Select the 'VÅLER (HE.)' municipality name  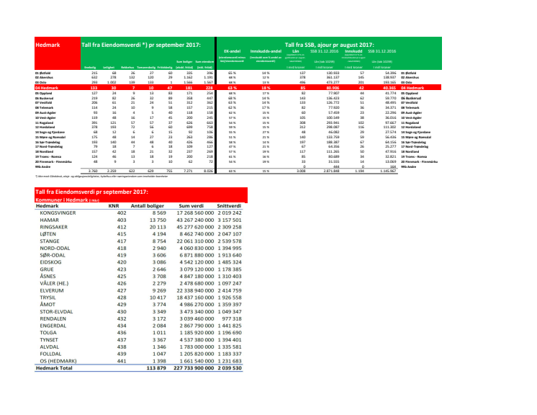(54, 283)
